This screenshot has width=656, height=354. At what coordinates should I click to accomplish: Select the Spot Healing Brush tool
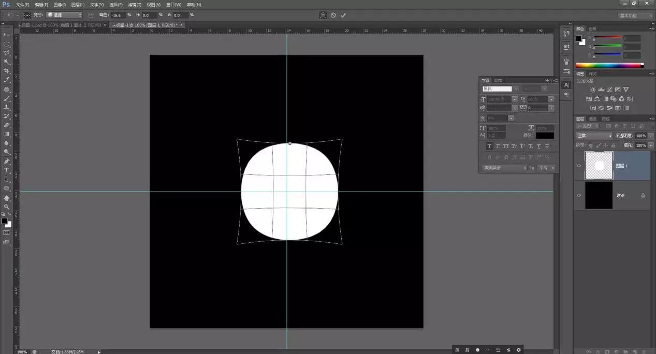click(x=7, y=89)
